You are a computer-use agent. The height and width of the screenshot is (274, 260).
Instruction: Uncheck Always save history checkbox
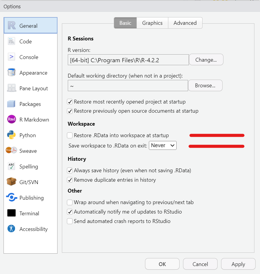tap(70, 170)
